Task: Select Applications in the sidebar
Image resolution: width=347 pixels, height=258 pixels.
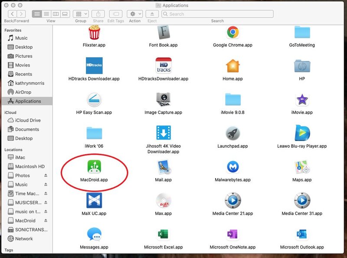Action: [26, 101]
